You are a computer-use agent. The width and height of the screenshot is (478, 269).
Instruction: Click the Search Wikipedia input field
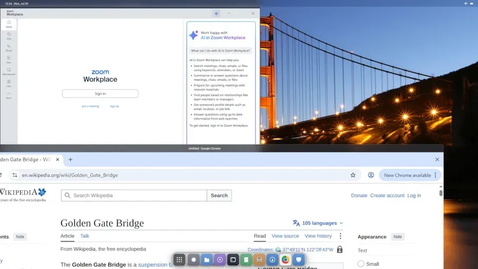(134, 196)
